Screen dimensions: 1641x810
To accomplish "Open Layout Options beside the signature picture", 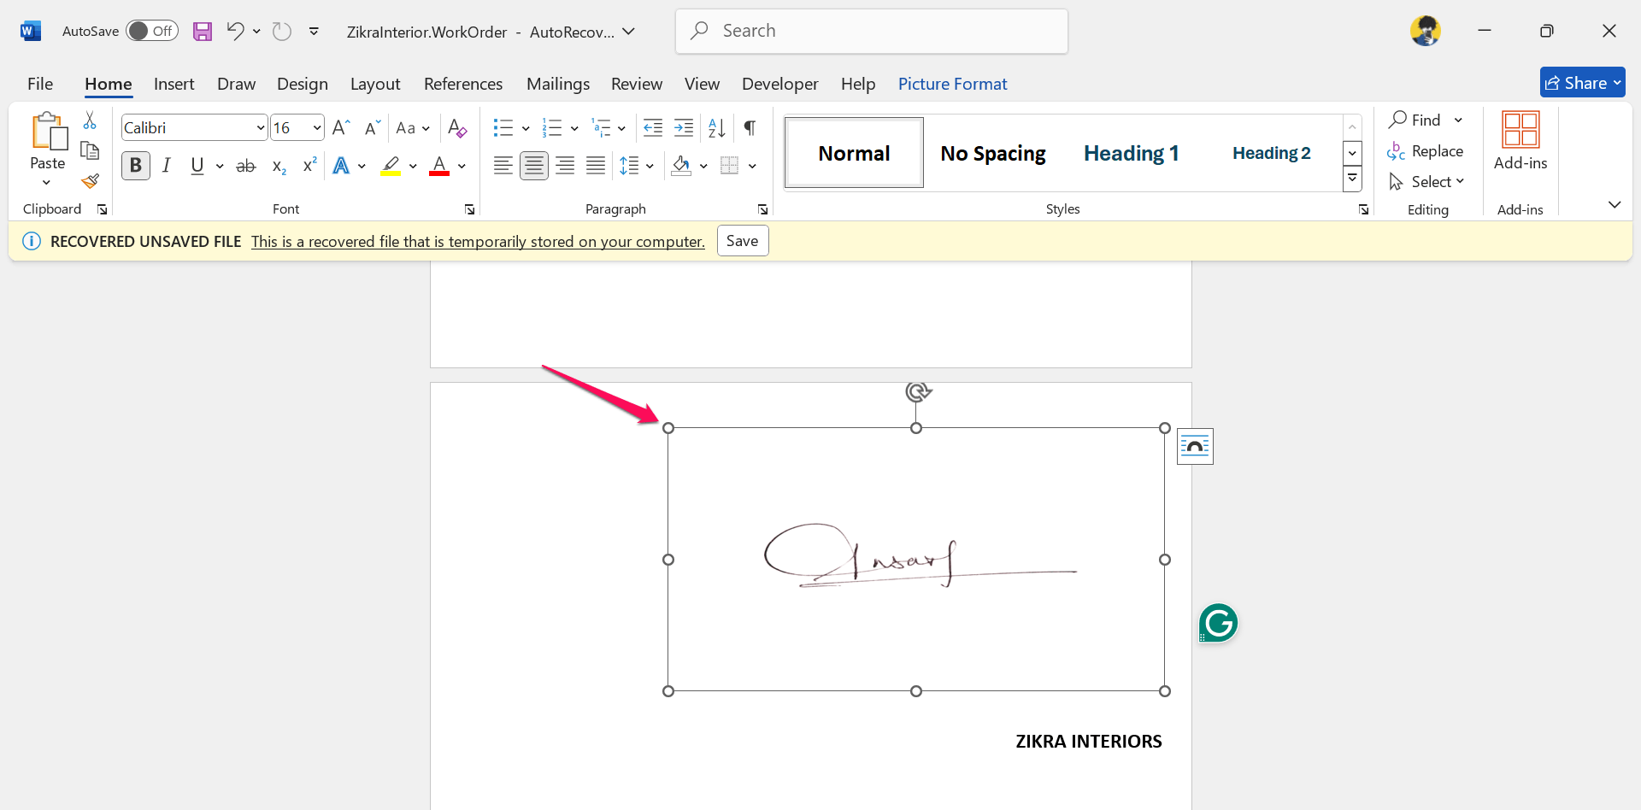I will pos(1194,446).
